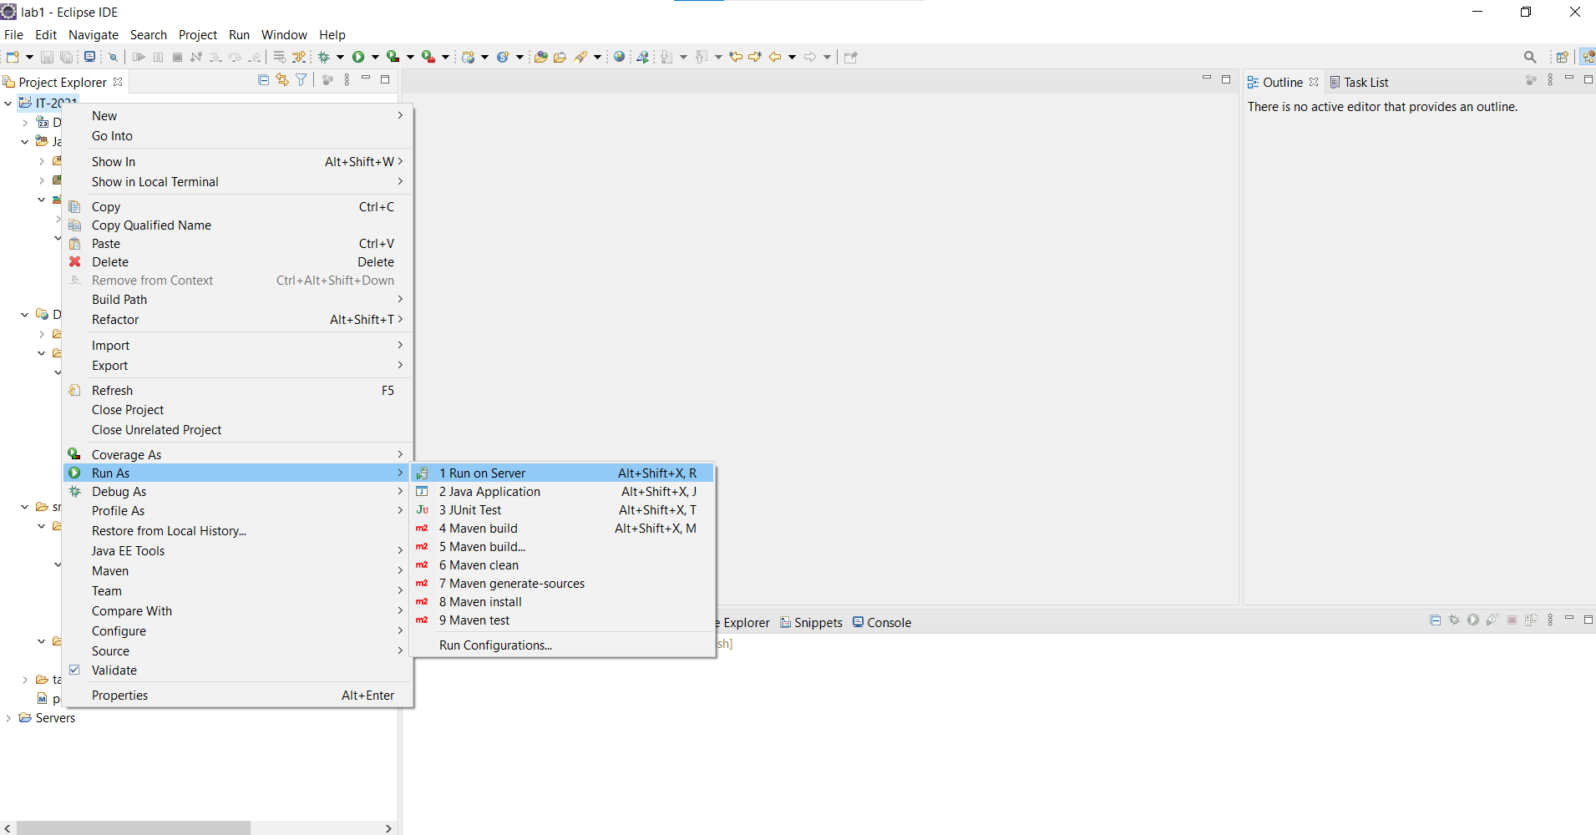Collapse All in Project Explorer

click(264, 79)
